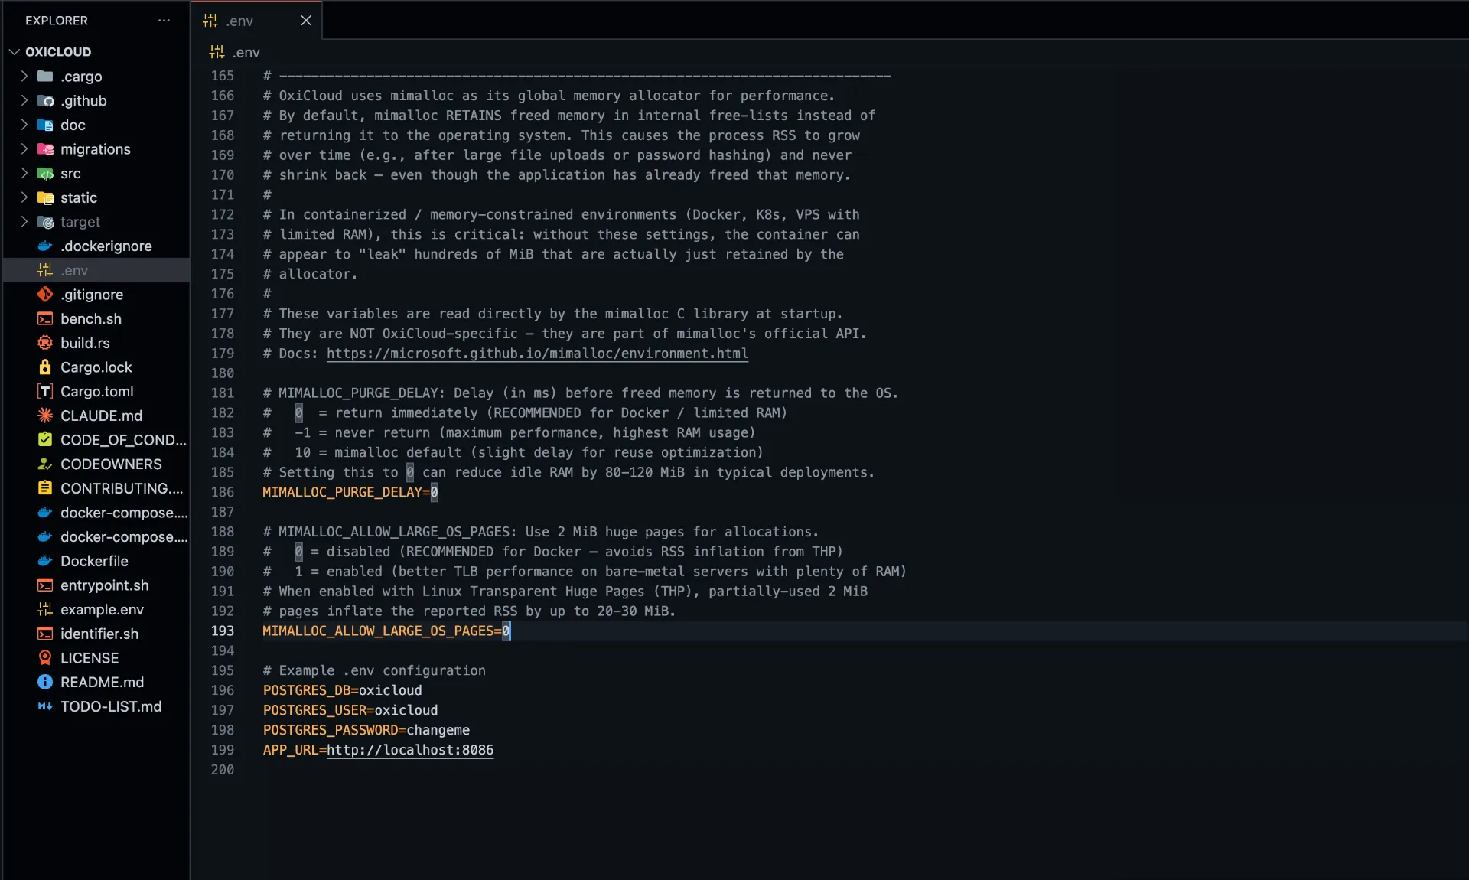Open CODEOWNERS from the file tree
This screenshot has height=880, width=1469.
110,464
